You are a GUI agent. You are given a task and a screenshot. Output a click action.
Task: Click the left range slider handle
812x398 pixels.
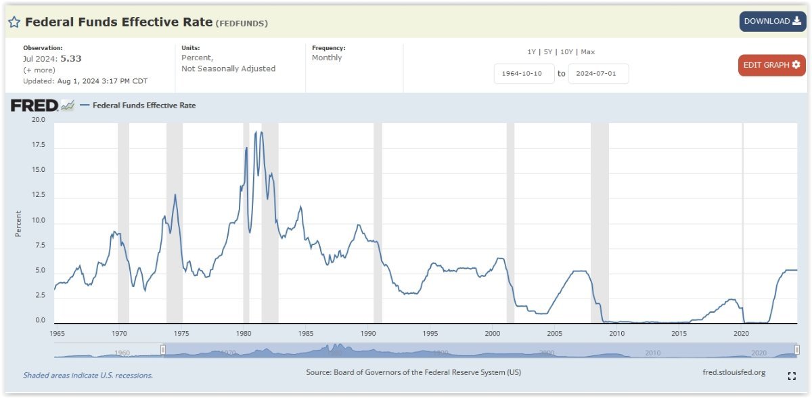tap(162, 349)
